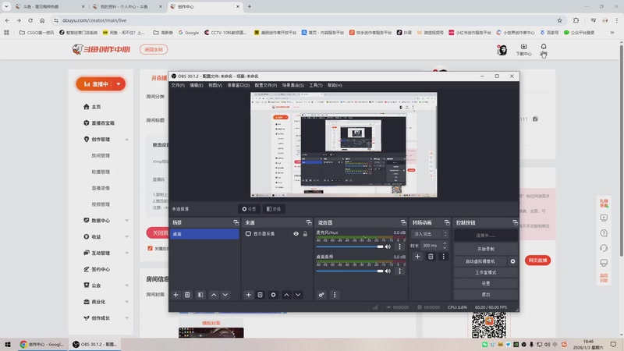Click 返回主站 button in Douyu header
The height and width of the screenshot is (351, 624).
coord(154,49)
